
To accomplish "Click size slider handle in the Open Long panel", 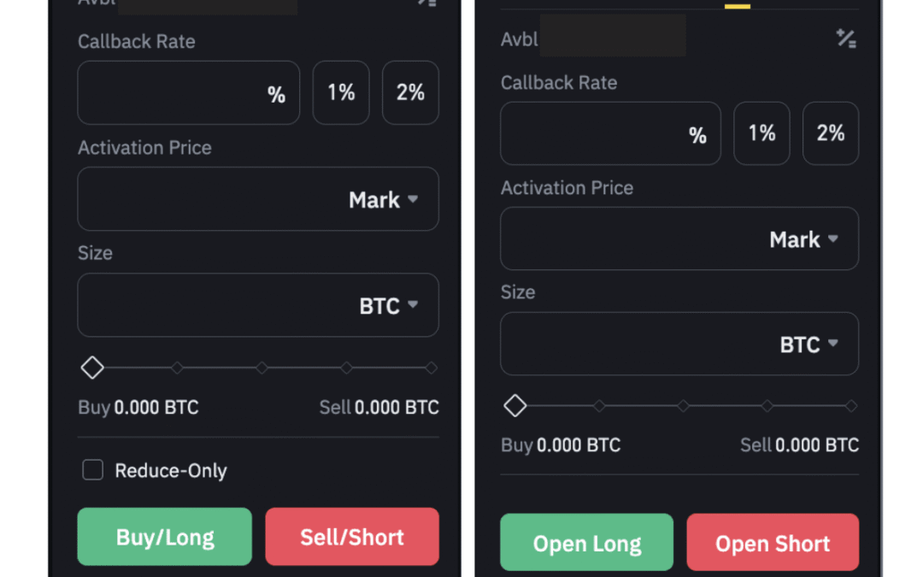I will coord(514,406).
